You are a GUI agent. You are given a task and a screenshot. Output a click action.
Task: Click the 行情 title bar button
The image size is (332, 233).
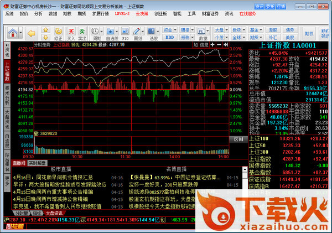[x=281, y=7]
